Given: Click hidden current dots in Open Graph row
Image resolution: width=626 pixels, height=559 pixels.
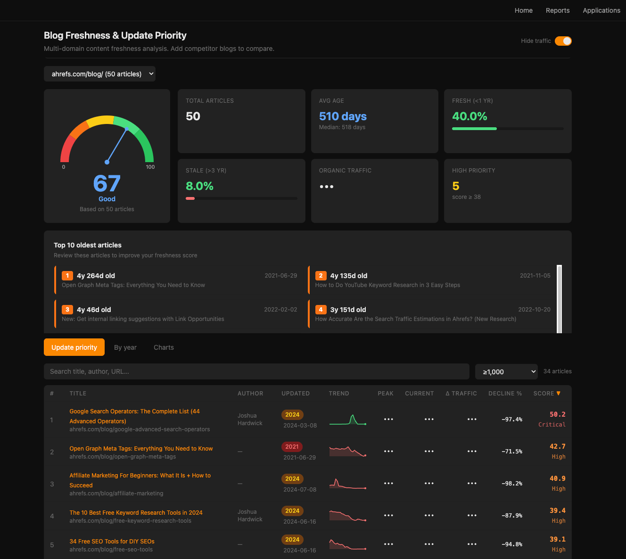Looking at the screenshot, I should tap(429, 451).
